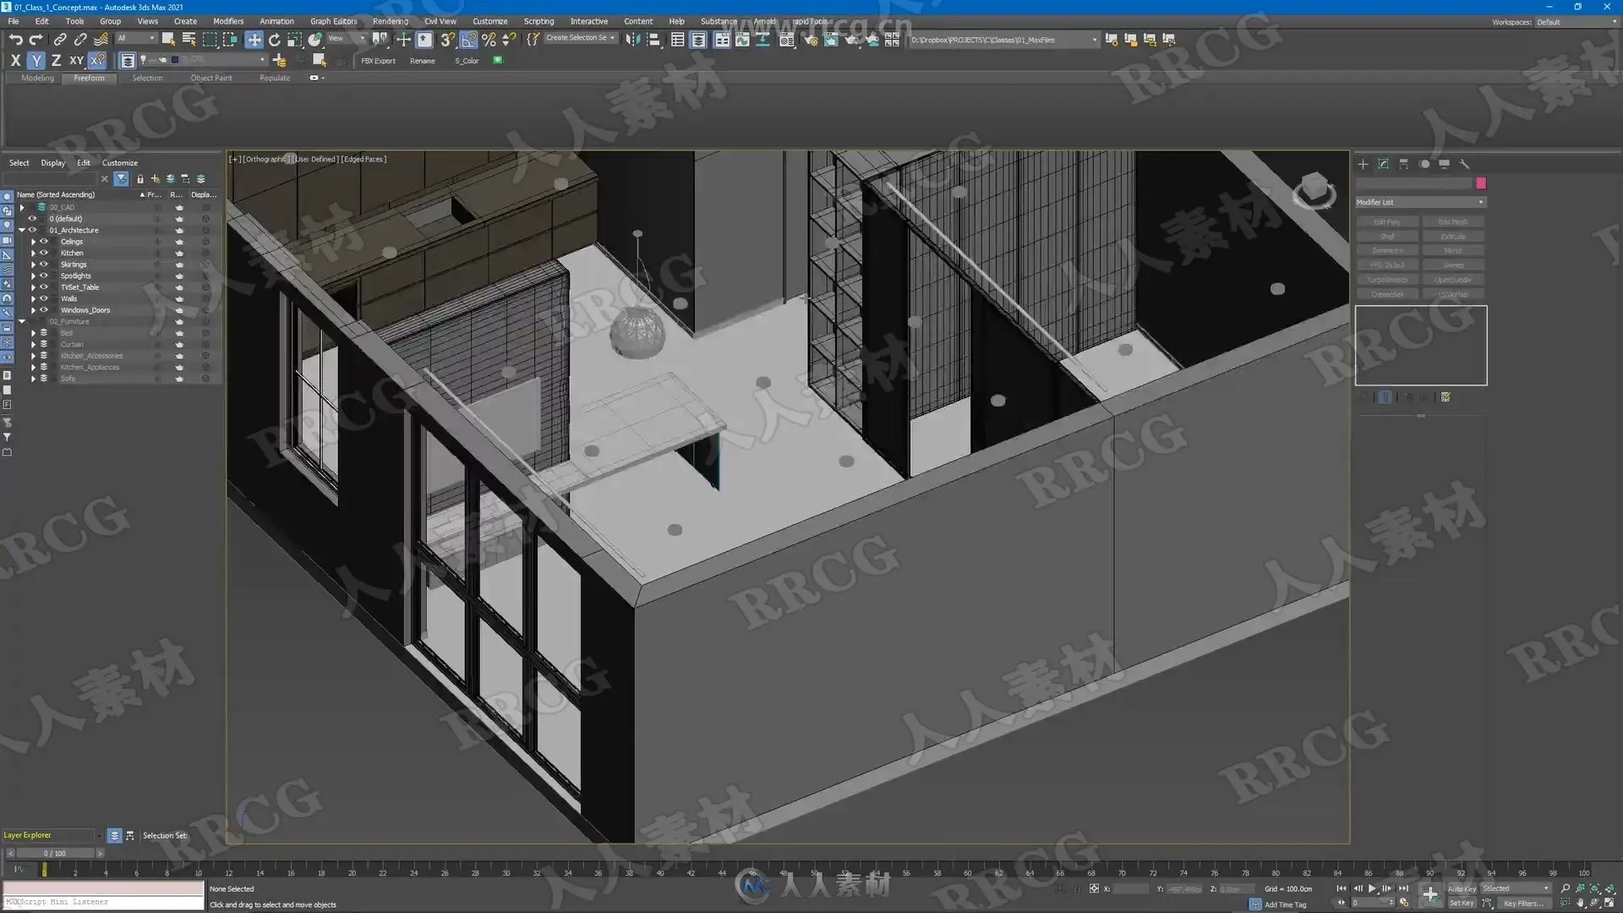This screenshot has height=913, width=1623.
Task: Toggle the Angle Snap icon
Action: (x=467, y=40)
